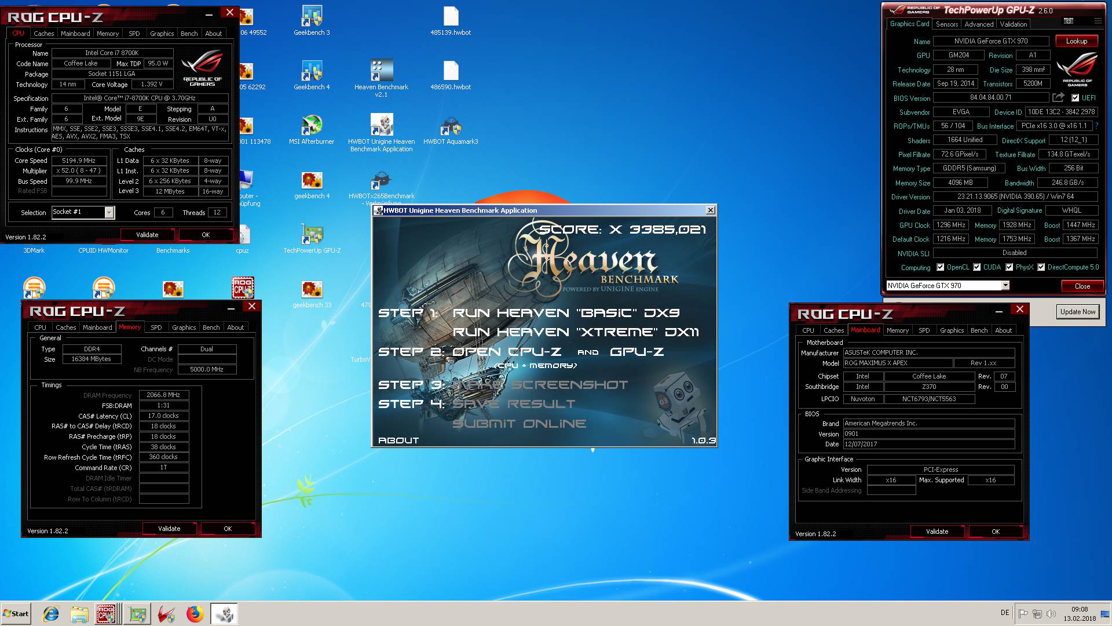
Task: Click the volume speaker tray icon
Action: click(x=1051, y=614)
